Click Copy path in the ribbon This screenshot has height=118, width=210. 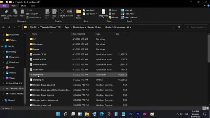32,14
